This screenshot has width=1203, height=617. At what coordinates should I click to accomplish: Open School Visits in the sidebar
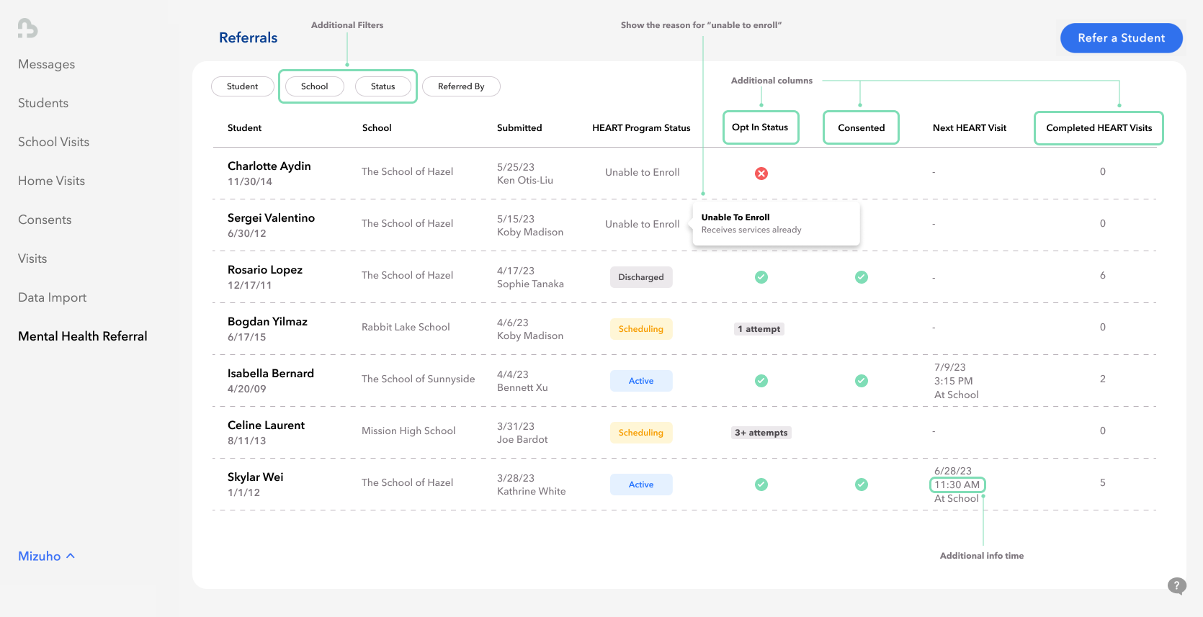[x=53, y=142]
